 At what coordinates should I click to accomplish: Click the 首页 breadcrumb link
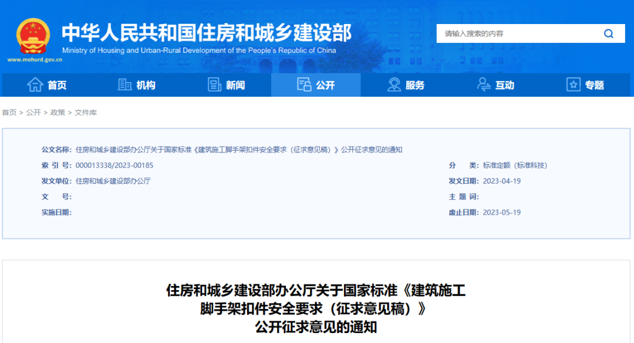(9, 112)
